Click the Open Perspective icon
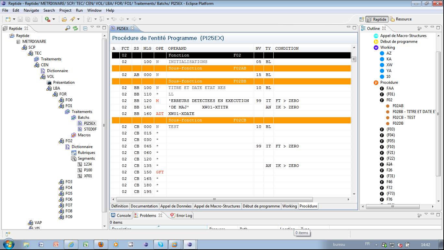444x250 pixels. 362,19
